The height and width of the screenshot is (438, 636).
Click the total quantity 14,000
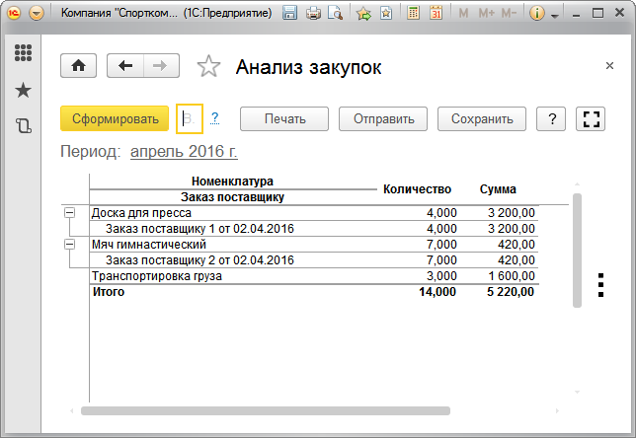tap(437, 292)
